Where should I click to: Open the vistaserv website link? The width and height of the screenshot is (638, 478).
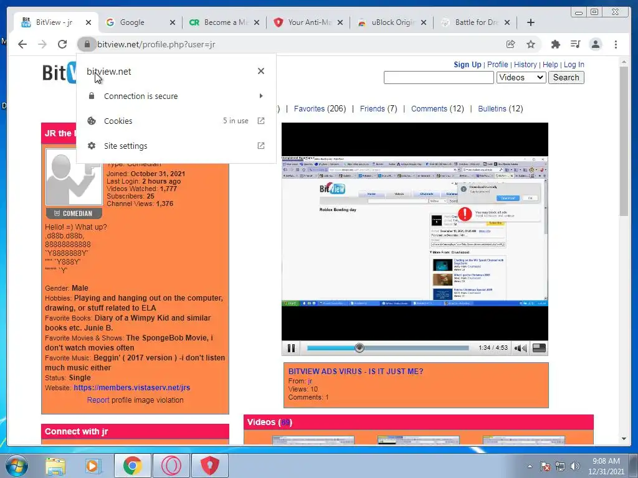(132, 387)
